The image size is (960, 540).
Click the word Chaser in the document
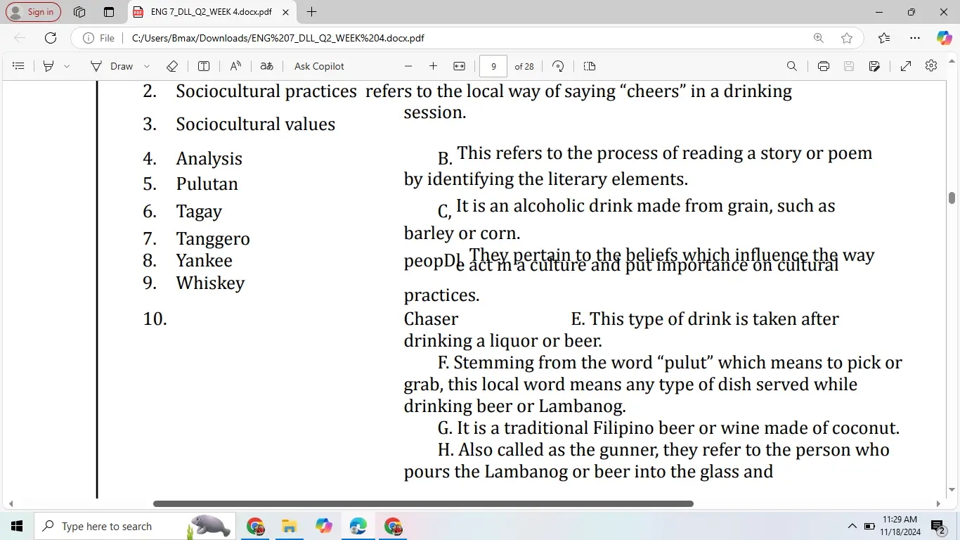coord(431,319)
